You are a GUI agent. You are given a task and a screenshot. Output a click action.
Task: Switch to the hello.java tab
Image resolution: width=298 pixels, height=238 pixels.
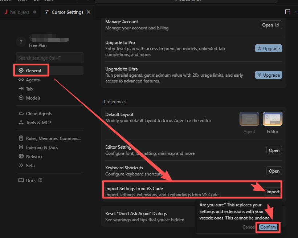point(20,12)
